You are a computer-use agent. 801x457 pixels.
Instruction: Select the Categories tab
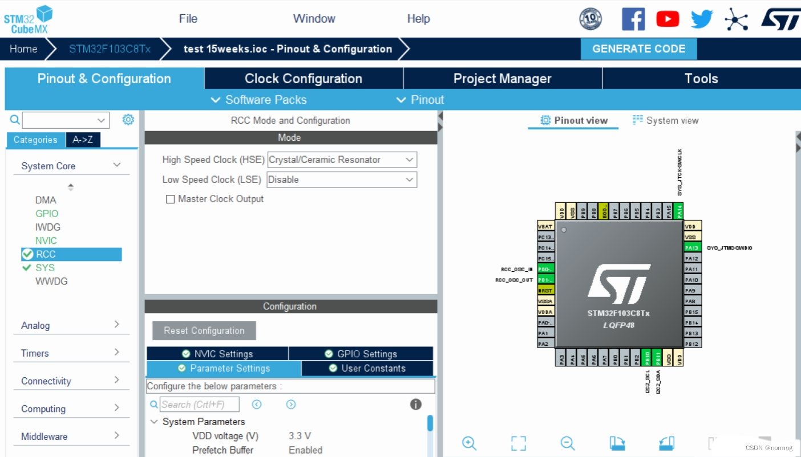point(35,140)
